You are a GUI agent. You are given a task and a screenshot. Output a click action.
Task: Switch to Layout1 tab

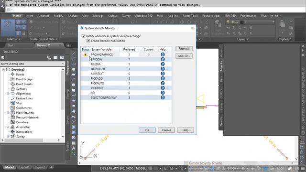coord(24,167)
